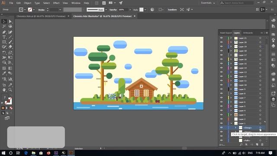Open the Effect menu

coord(56,3)
